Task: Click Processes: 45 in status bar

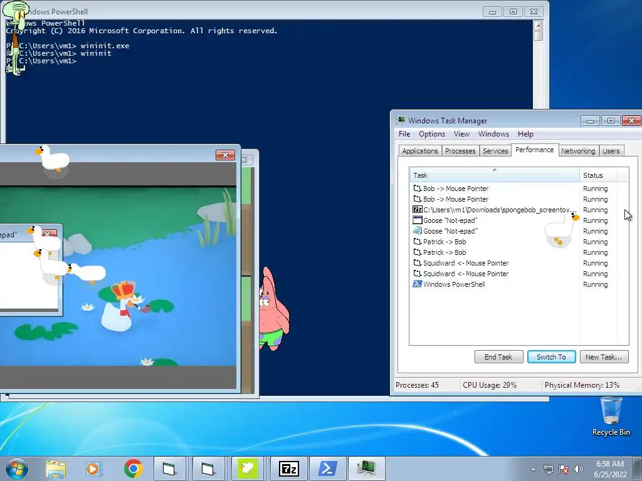Action: (x=417, y=385)
